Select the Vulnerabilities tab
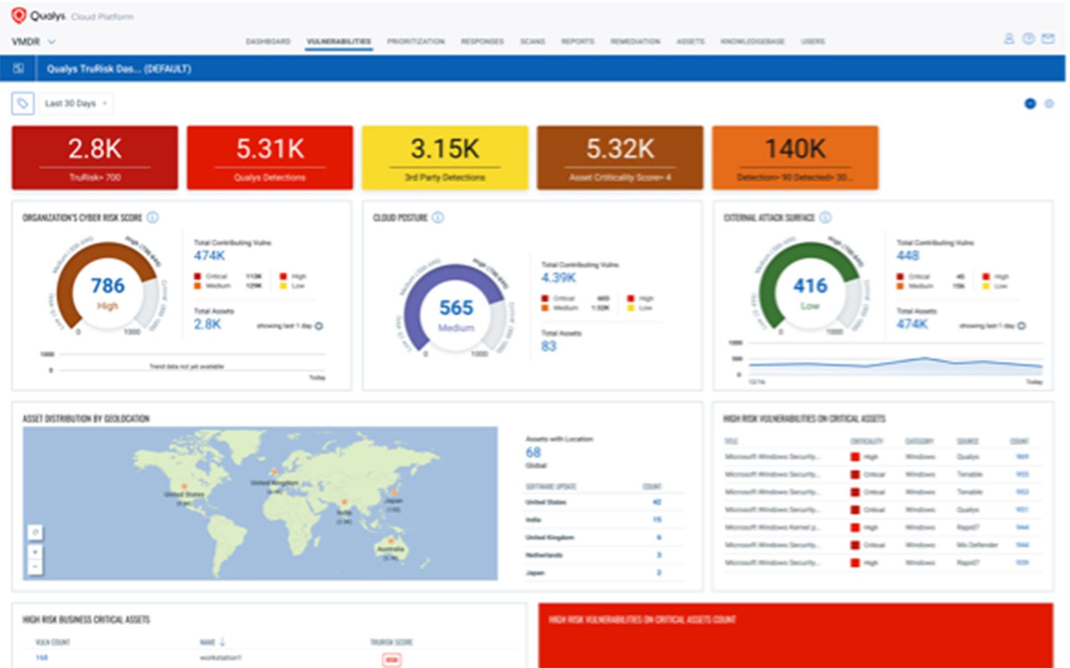Screen dimensions: 1070x668 pos(339,42)
